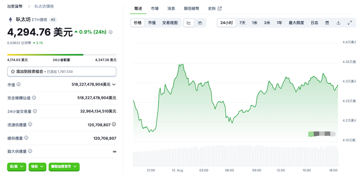
Task: Open info tooltip for 總供應量
Action: tap(26, 138)
